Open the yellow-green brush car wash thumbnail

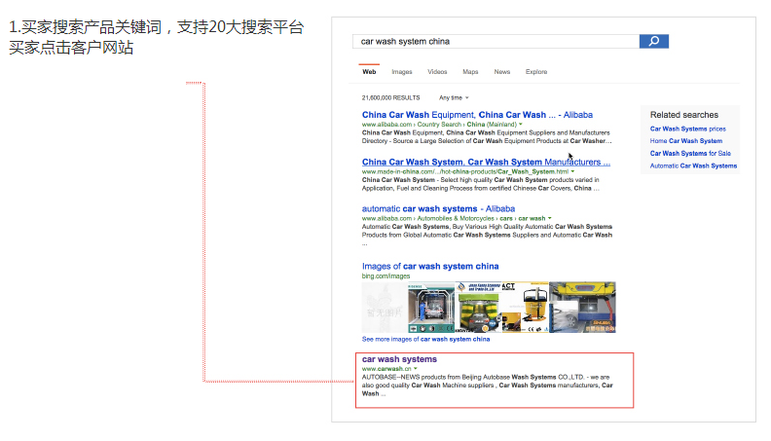point(478,308)
